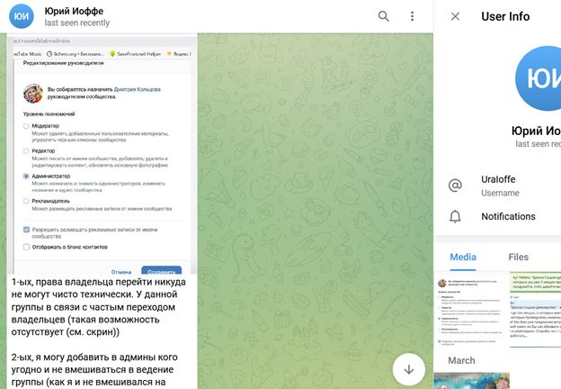Select the Модератор radio option in screenshot
Image resolution: width=561 pixels, height=389 pixels.
(27, 128)
